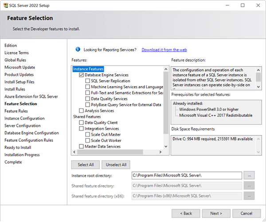Tick PolyBase Query Service checkbox
Screen dimensions: 266x222
point(87,105)
